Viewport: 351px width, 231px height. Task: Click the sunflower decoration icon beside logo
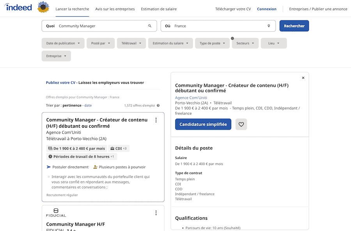(x=43, y=7)
